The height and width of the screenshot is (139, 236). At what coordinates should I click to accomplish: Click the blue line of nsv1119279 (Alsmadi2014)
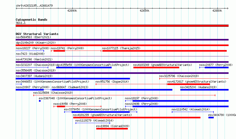(x=93, y=123)
